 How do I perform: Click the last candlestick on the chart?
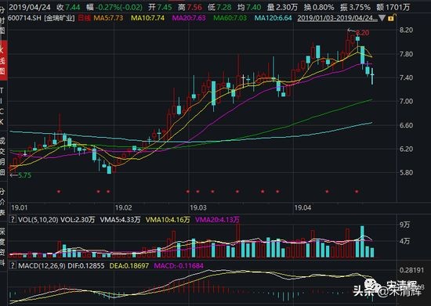point(372,76)
